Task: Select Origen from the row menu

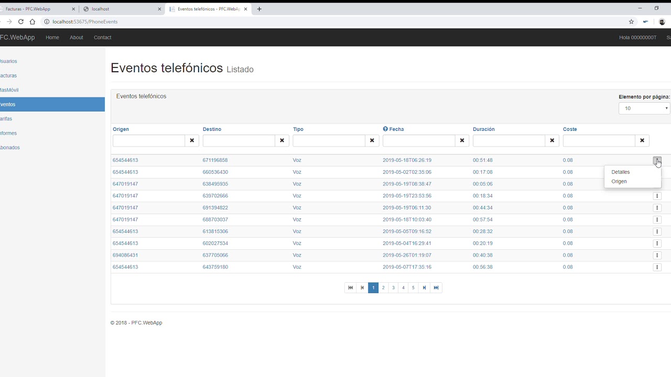Action: pyautogui.click(x=619, y=181)
